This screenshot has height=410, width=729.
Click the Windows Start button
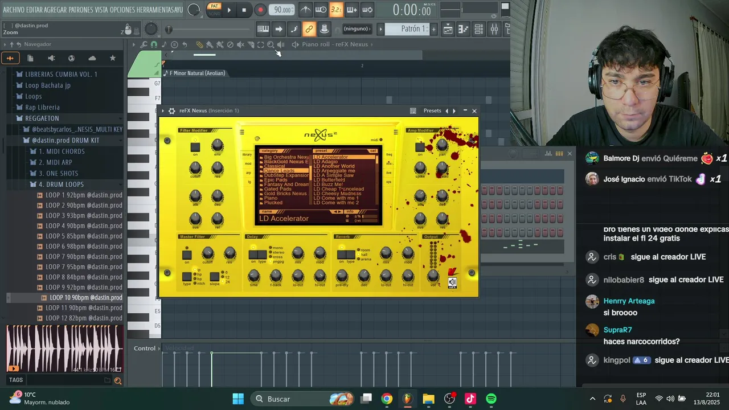(x=238, y=399)
